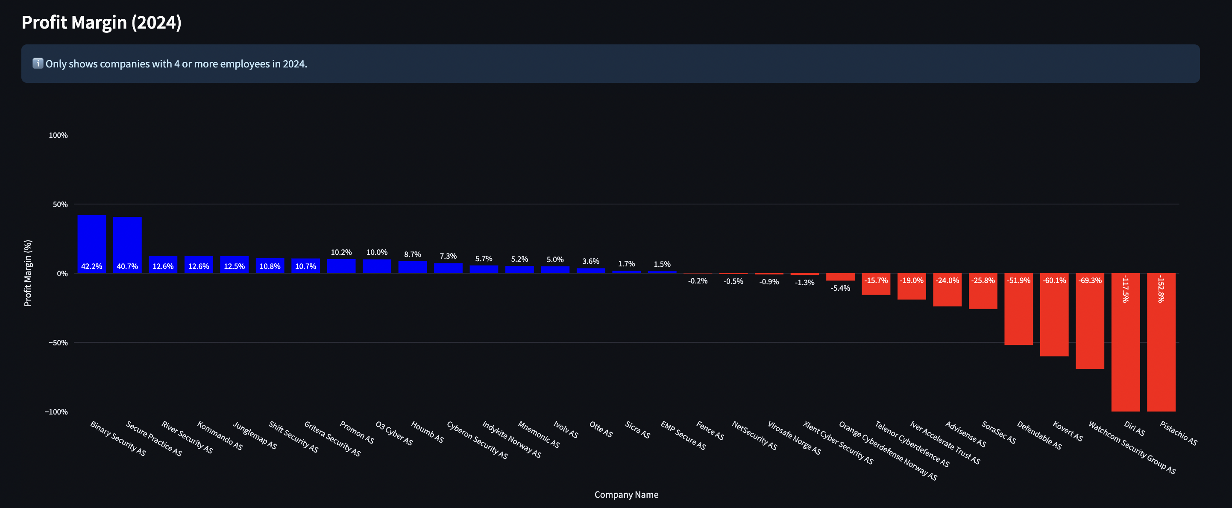Select the Iver Accelerate Trust AS bar
This screenshot has width=1232, height=508.
(x=912, y=286)
